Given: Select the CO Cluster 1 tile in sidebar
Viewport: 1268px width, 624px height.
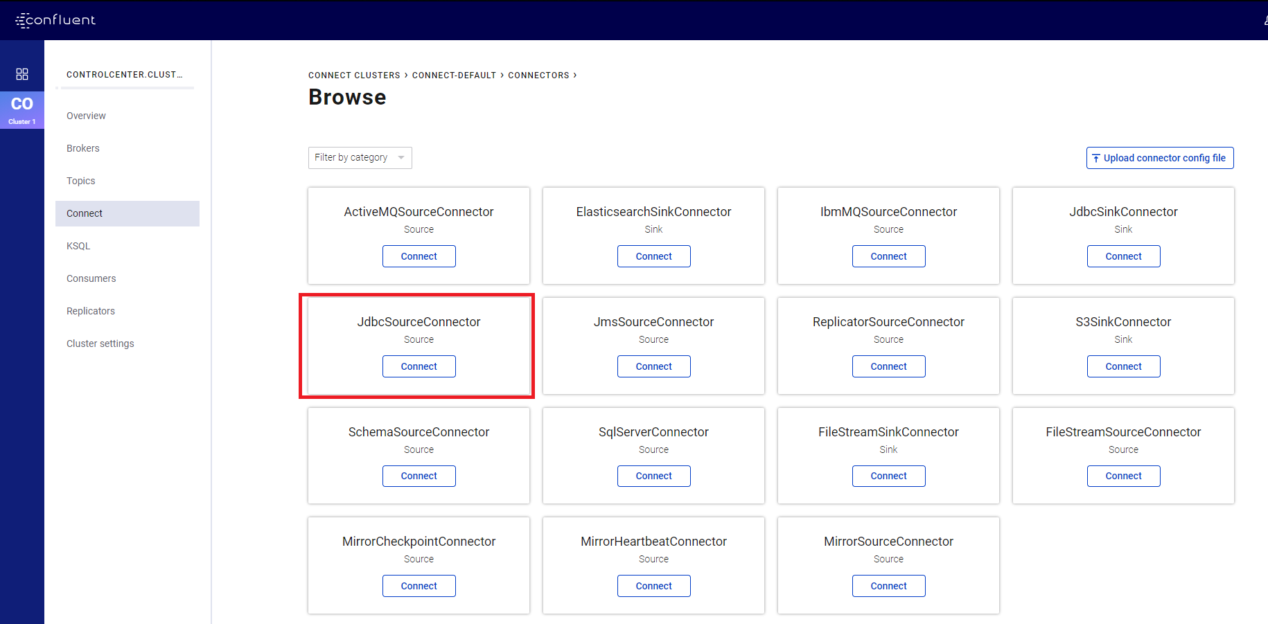Looking at the screenshot, I should (22, 109).
